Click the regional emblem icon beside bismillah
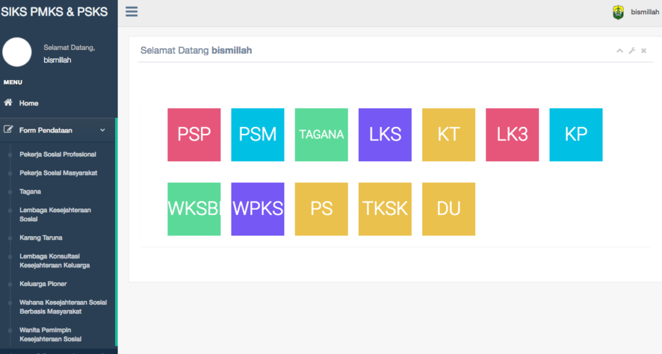This screenshot has height=354, width=662. coord(618,12)
